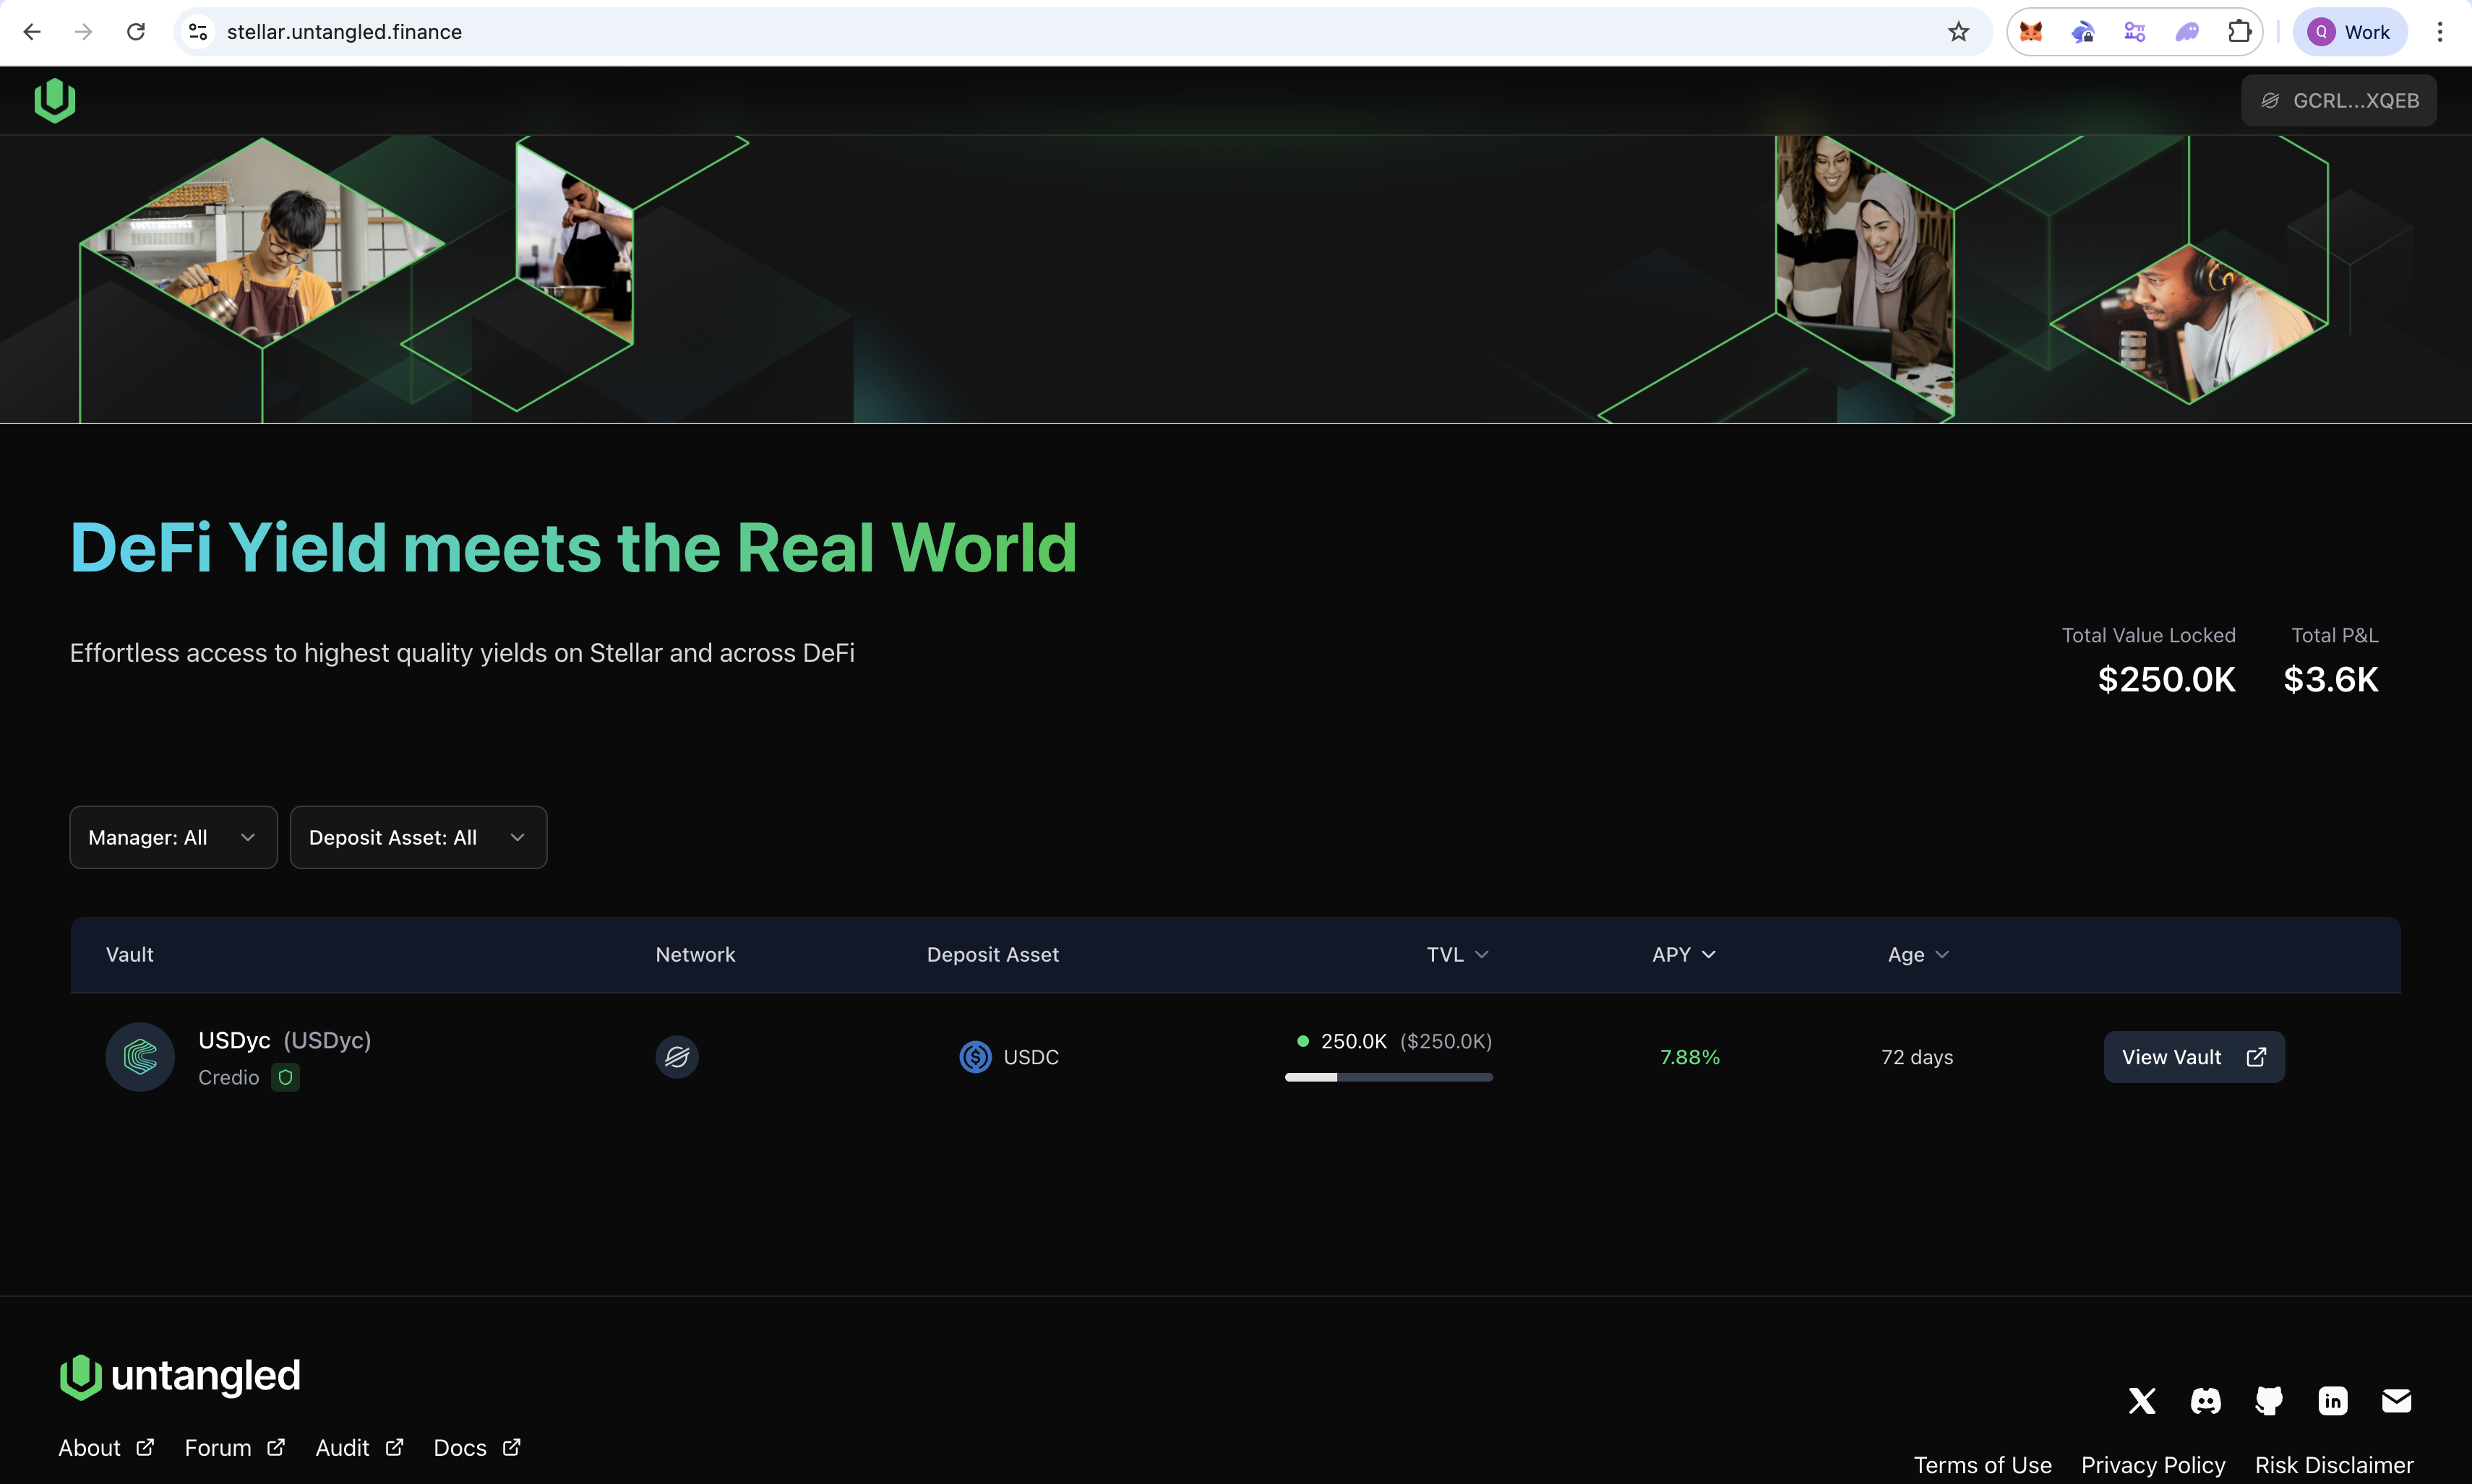Image resolution: width=2472 pixels, height=1484 pixels.
Task: Click the Stellar network icon in USDyc row
Action: tap(677, 1056)
